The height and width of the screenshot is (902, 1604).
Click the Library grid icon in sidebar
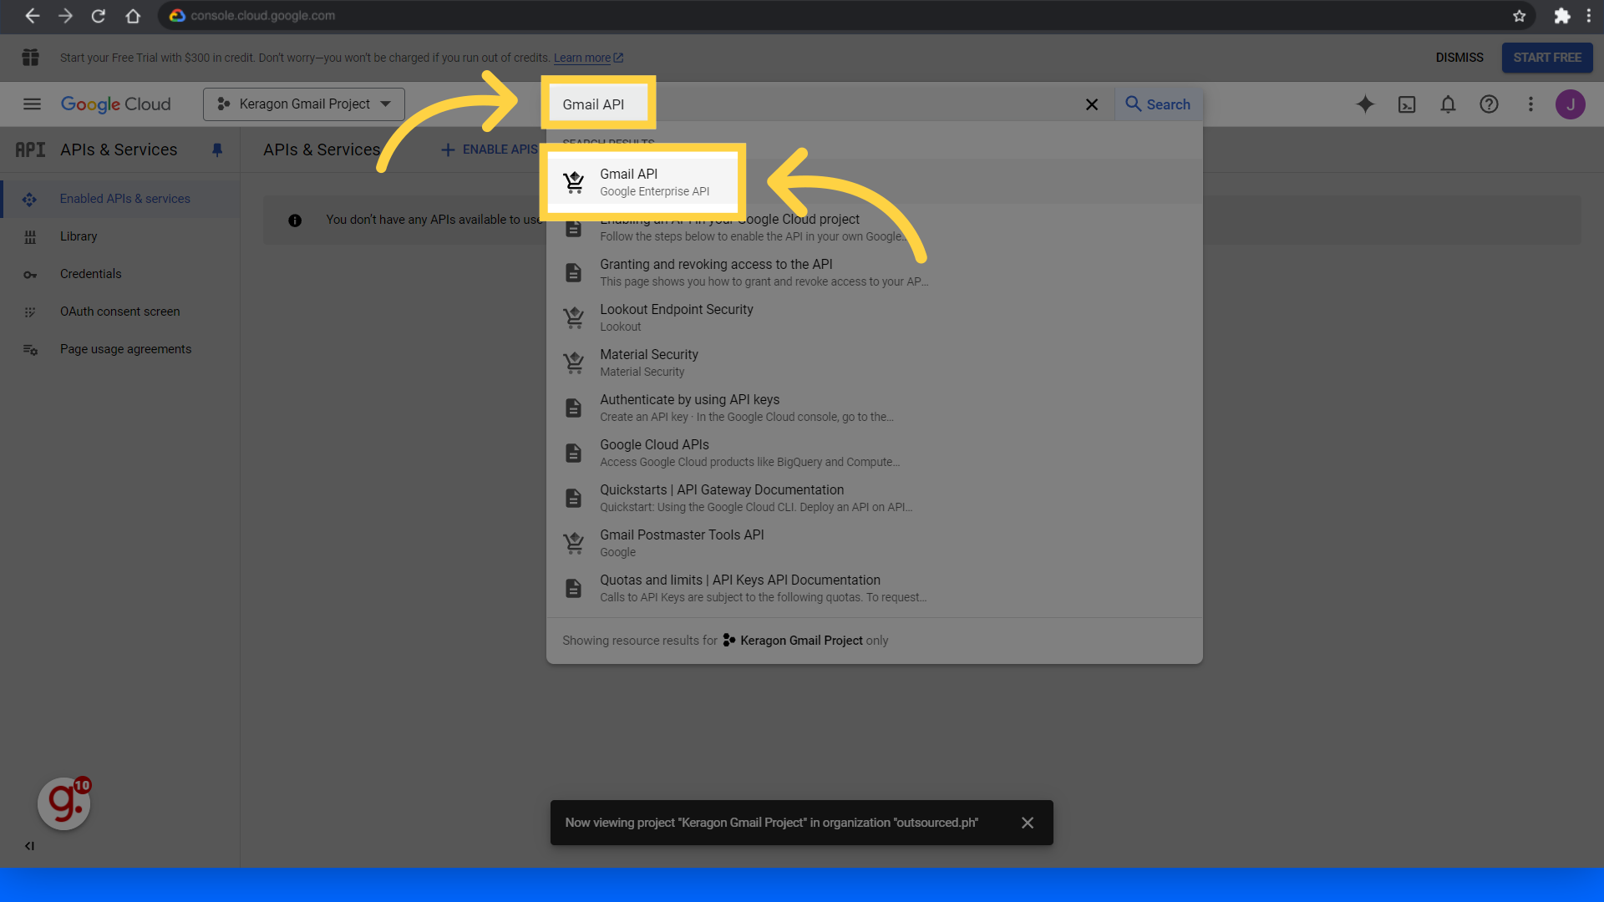pyautogui.click(x=30, y=237)
